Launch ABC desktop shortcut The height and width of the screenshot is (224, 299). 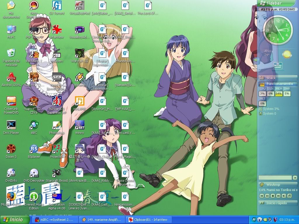tap(34, 125)
